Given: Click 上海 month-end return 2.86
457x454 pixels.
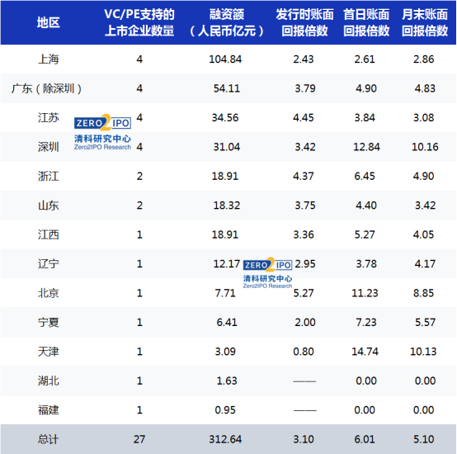Looking at the screenshot, I should coord(423,59).
